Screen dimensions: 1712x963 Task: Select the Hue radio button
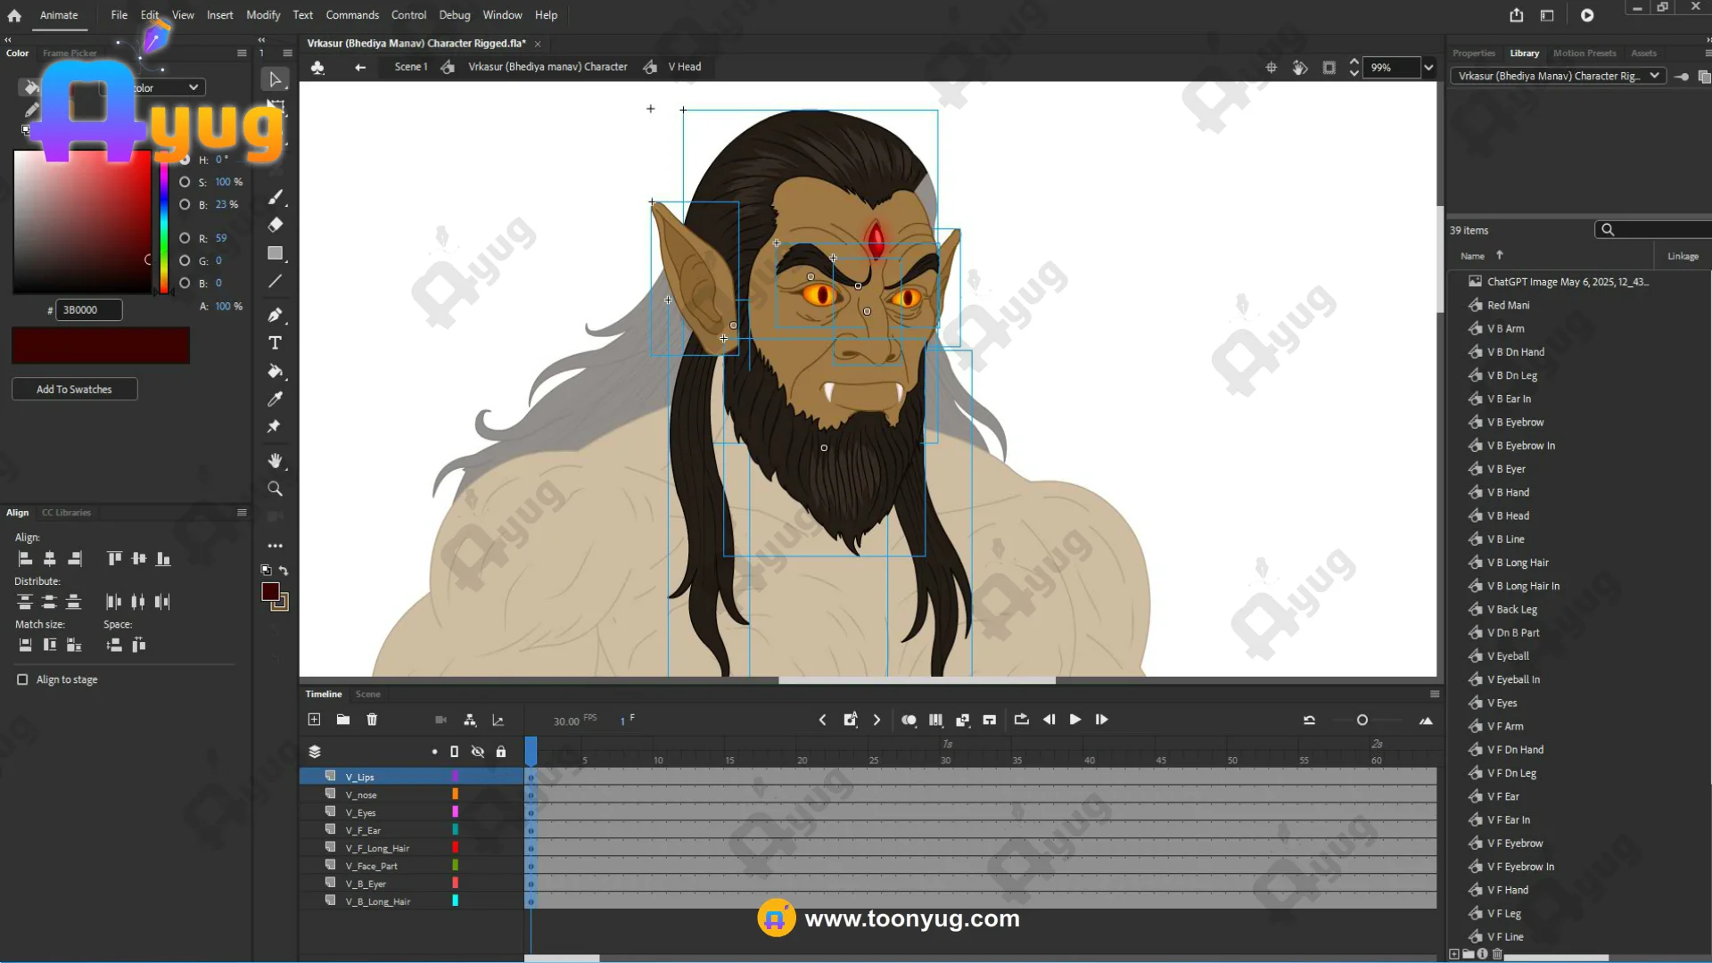(x=185, y=160)
